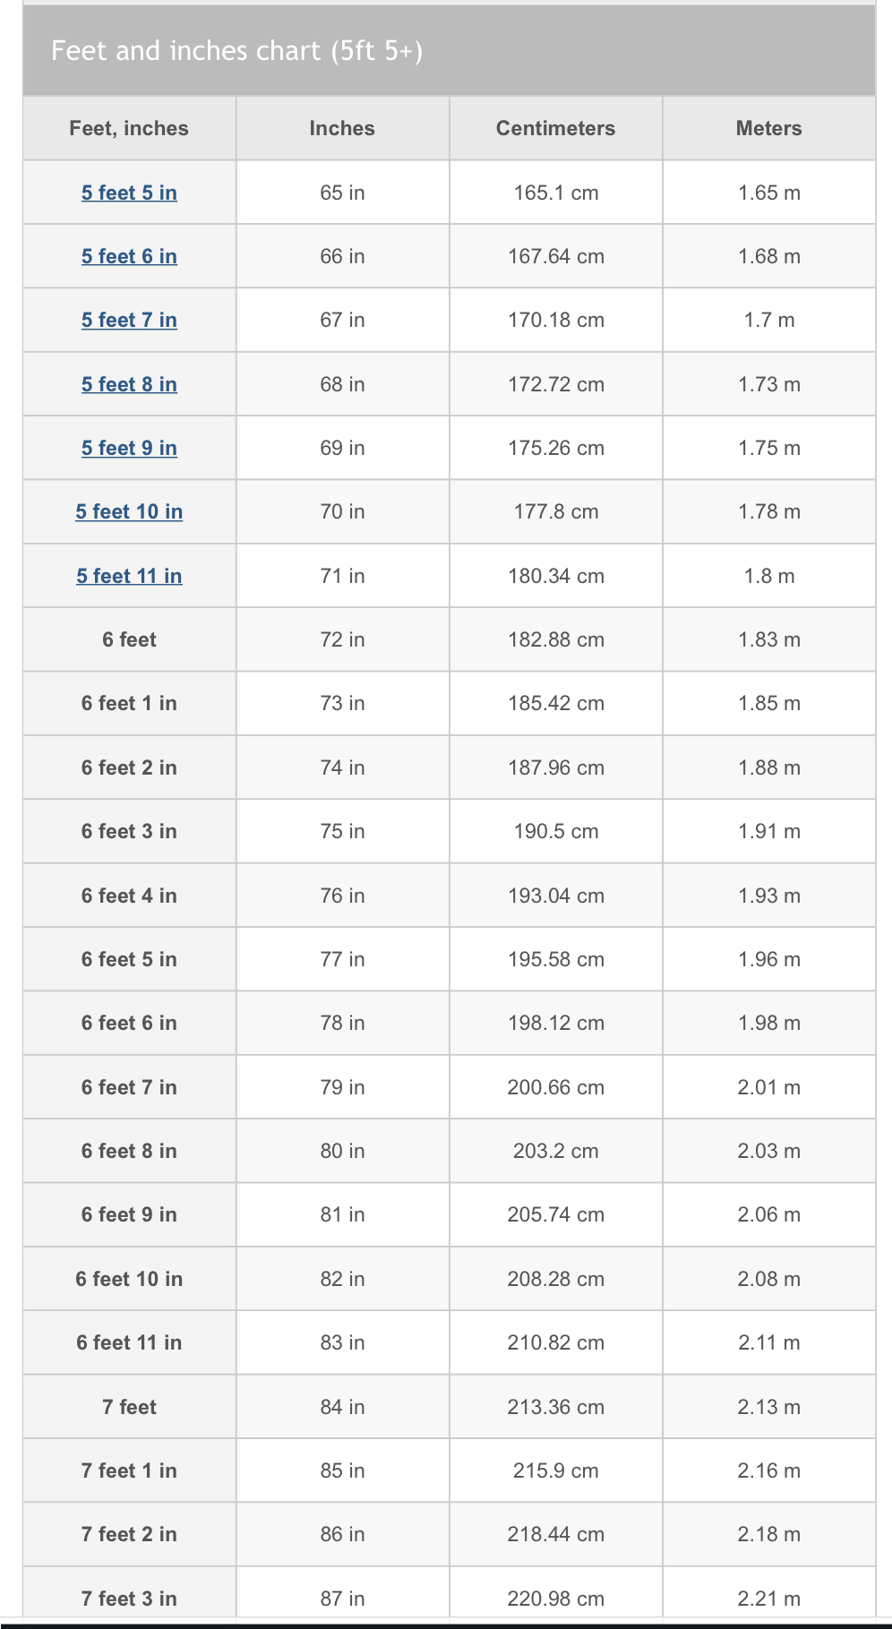Click the 2.01 m cell
Screen dimensions: 892x1629
point(768,1087)
